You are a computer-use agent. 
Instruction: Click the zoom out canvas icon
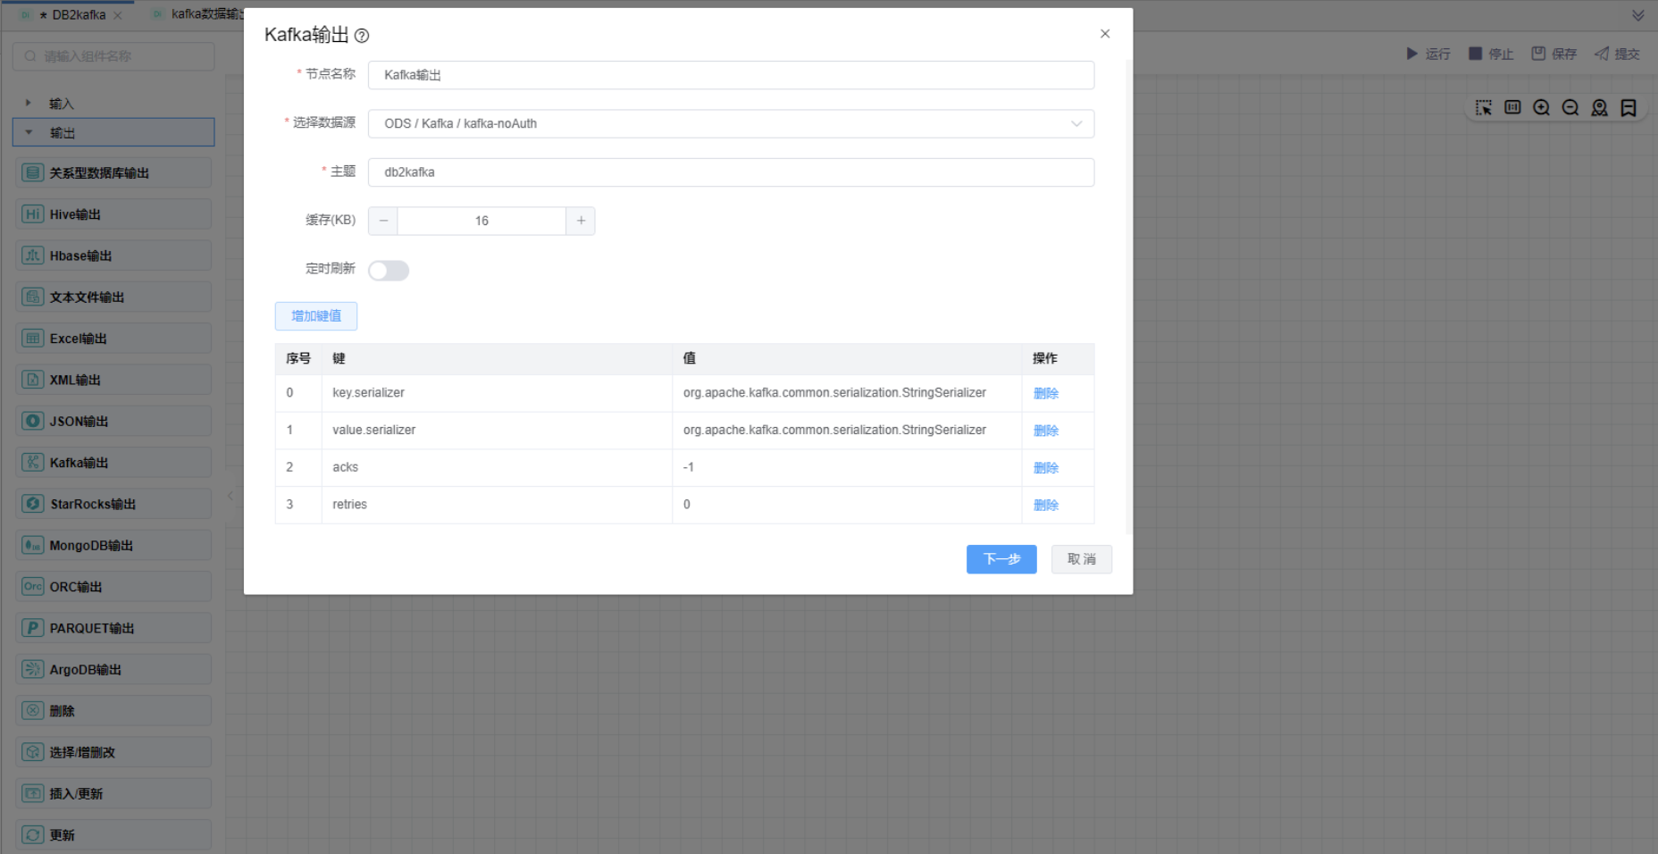coord(1570,108)
